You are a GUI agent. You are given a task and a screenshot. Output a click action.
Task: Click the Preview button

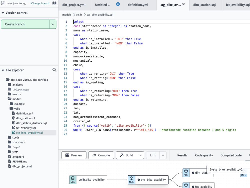[x=74, y=155]
